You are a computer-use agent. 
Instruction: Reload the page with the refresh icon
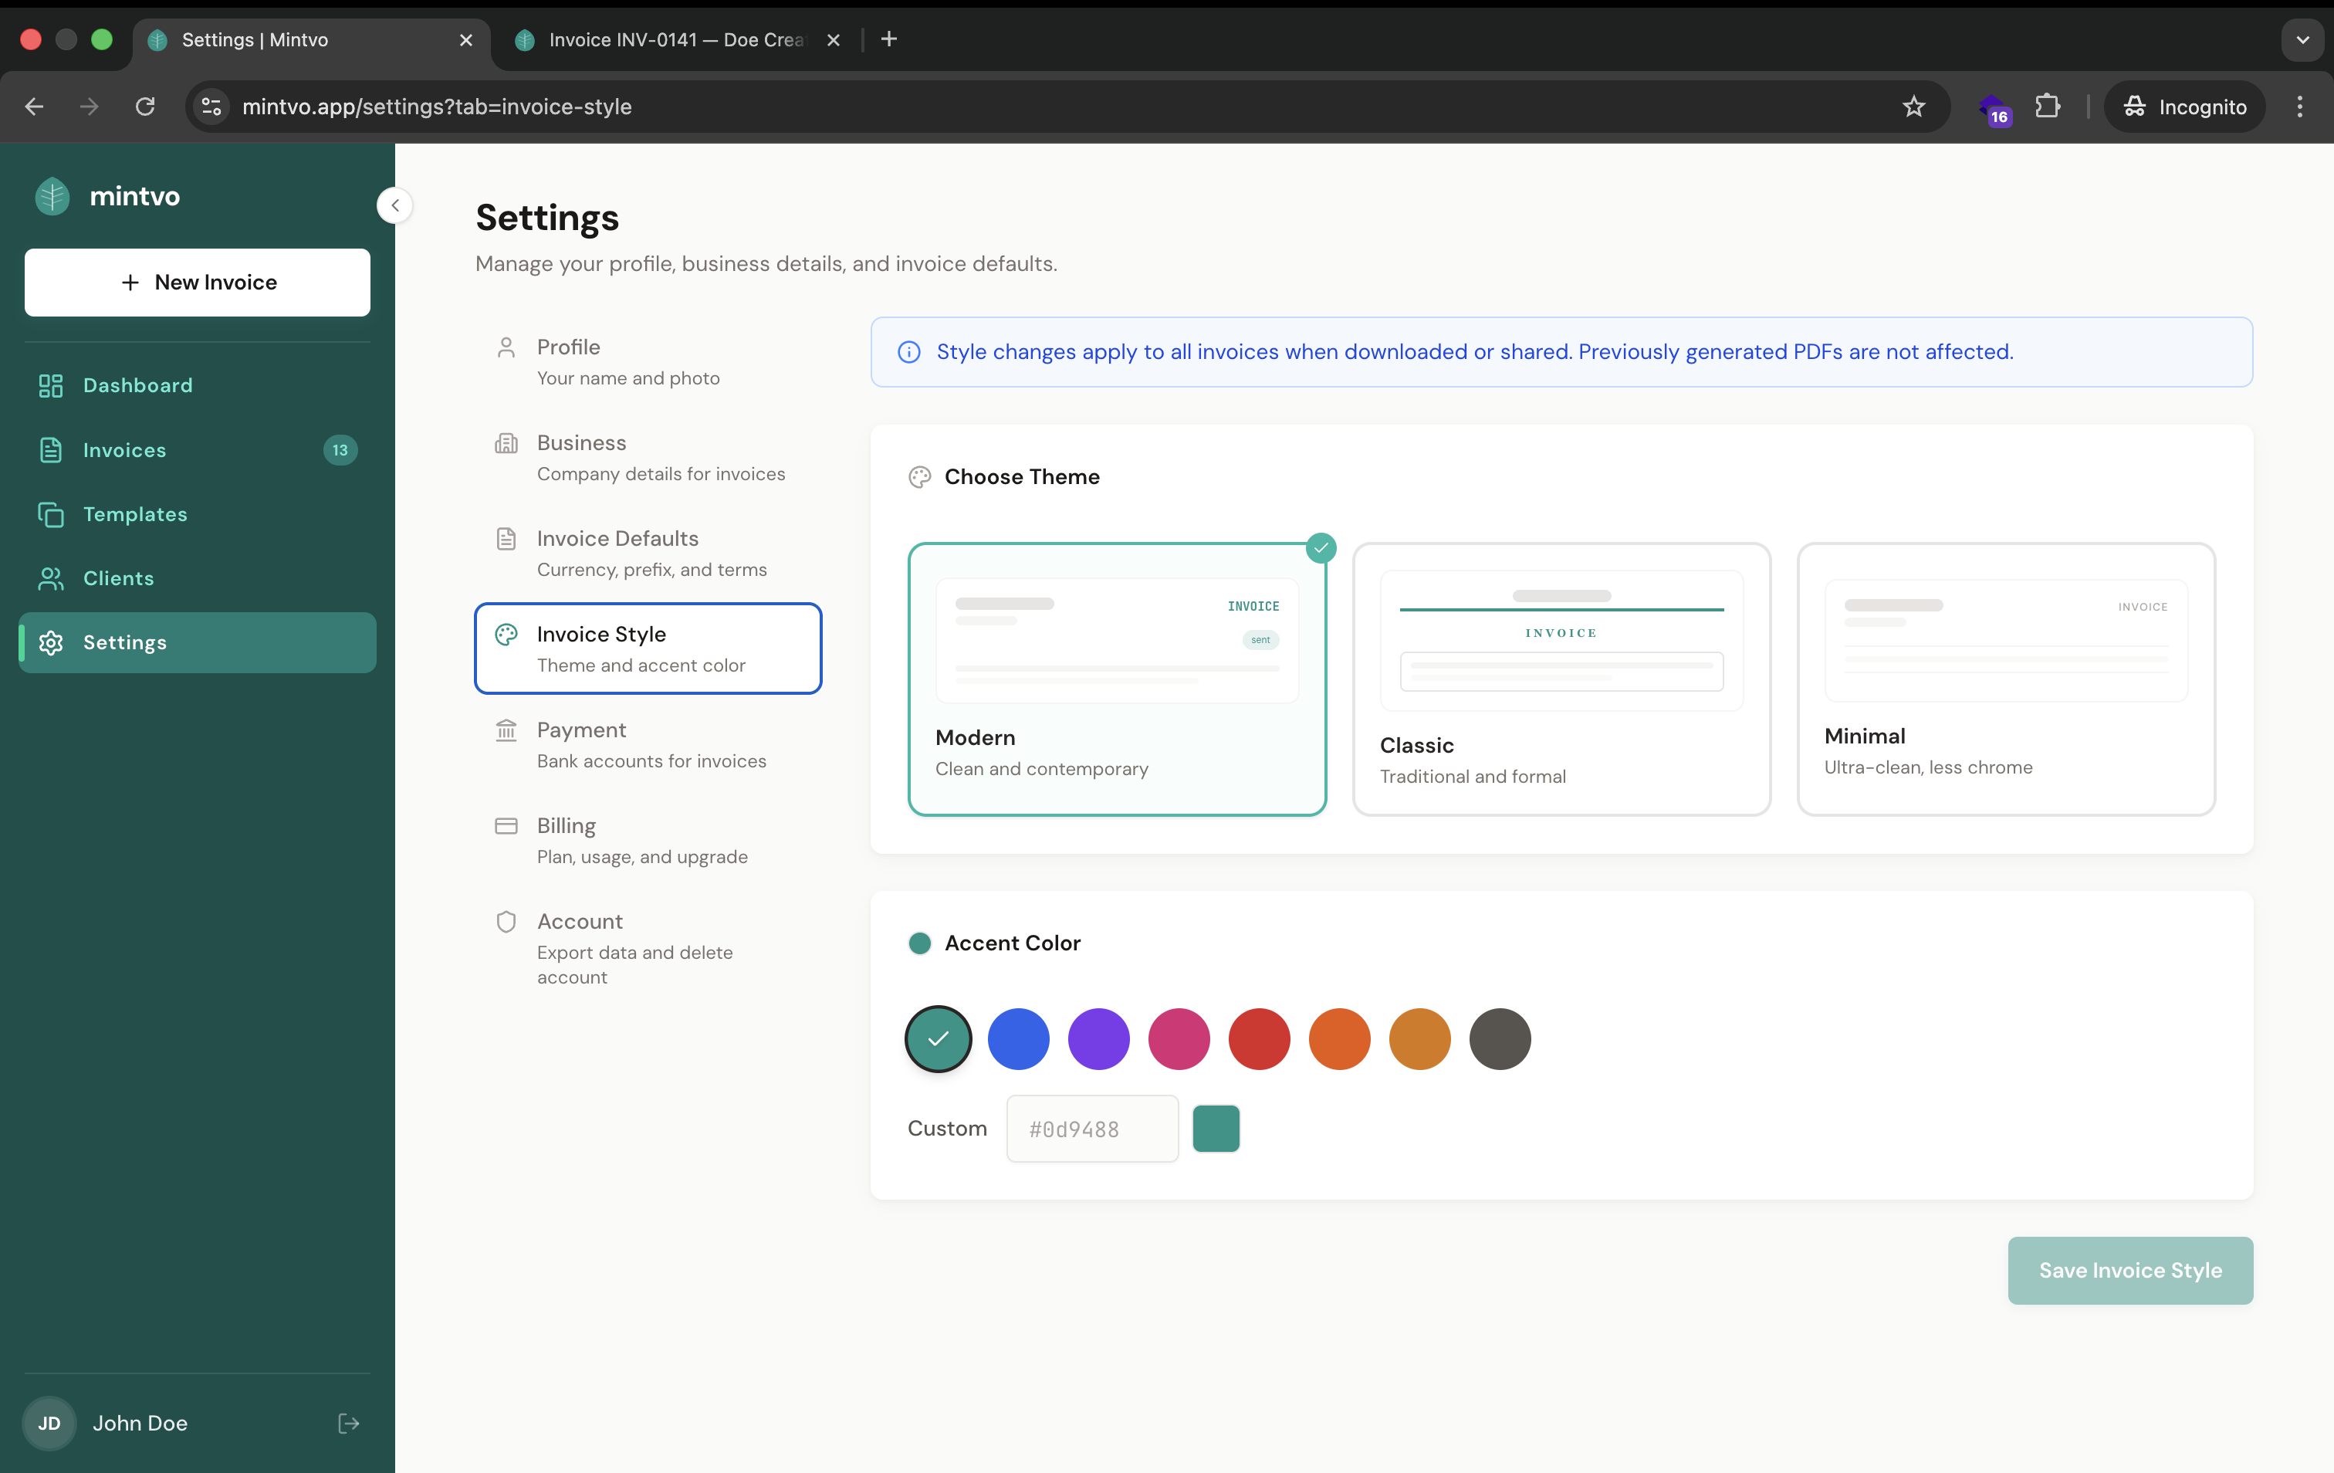[145, 107]
